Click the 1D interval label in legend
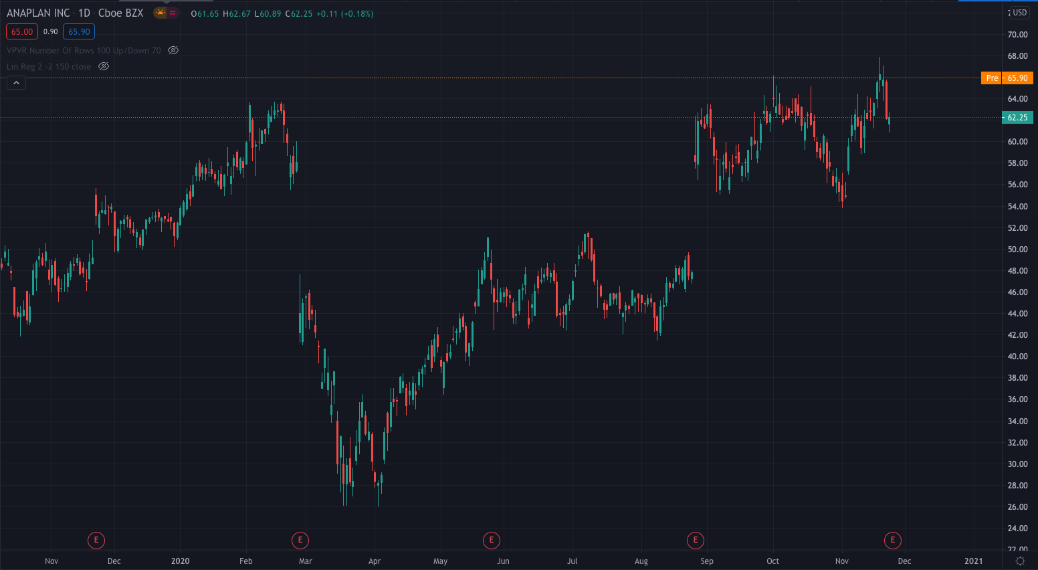 84,13
